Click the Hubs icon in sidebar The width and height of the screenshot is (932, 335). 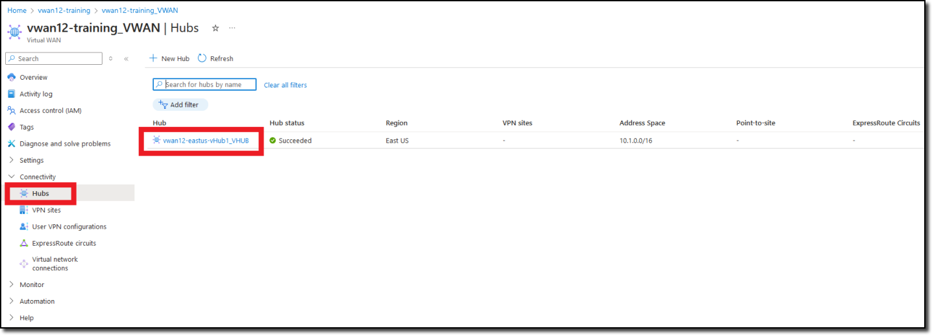pyautogui.click(x=24, y=193)
